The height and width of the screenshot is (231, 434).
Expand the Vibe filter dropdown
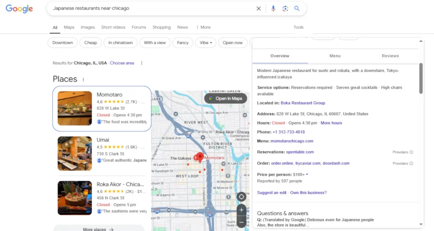[x=206, y=43]
